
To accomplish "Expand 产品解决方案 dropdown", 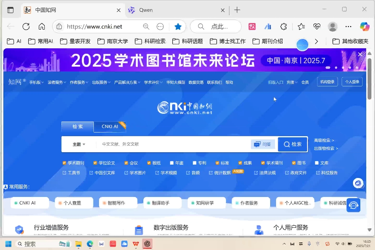I will (127, 82).
